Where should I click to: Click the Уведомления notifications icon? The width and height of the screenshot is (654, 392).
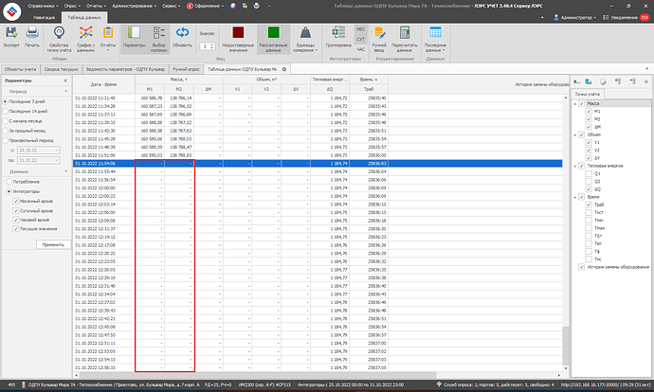(606, 17)
